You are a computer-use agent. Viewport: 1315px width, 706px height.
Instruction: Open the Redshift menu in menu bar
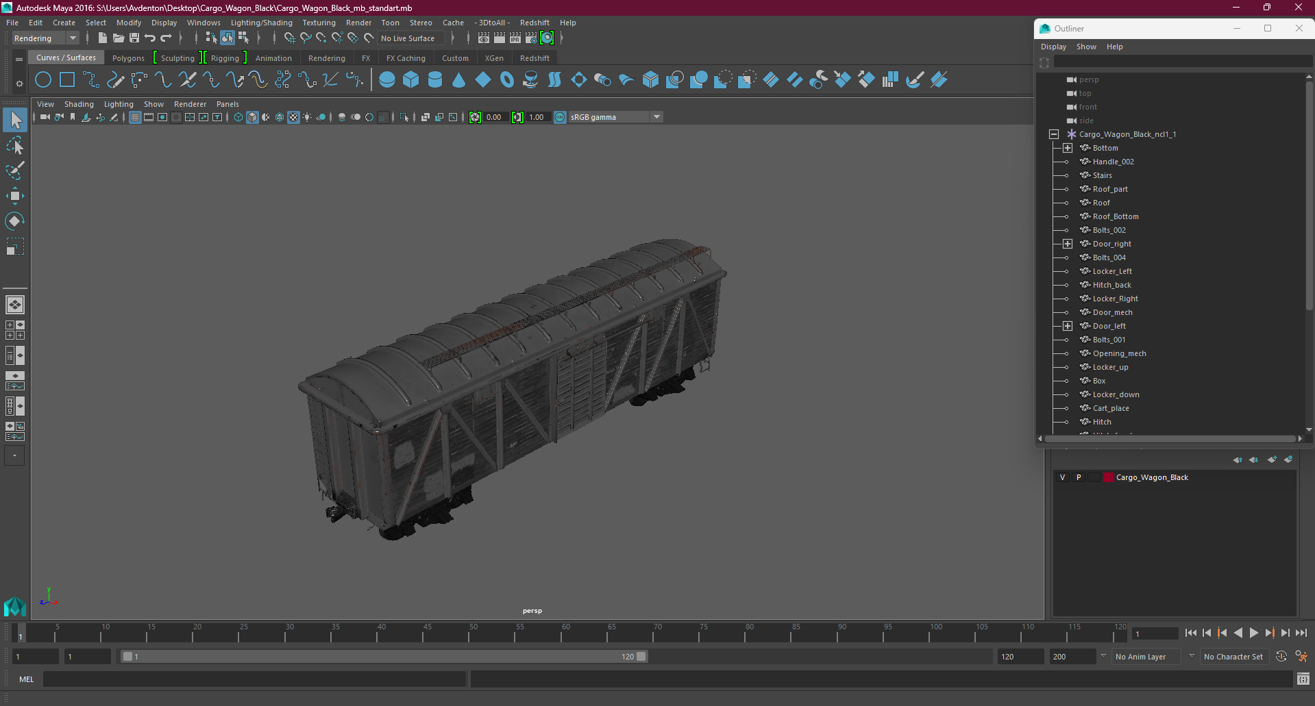pos(534,23)
